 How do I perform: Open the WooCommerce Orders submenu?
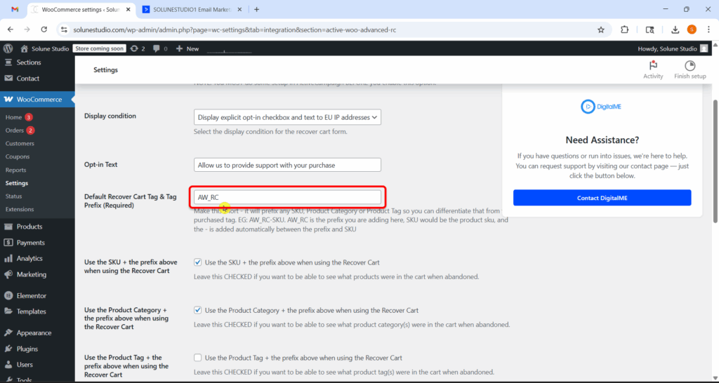(x=15, y=130)
